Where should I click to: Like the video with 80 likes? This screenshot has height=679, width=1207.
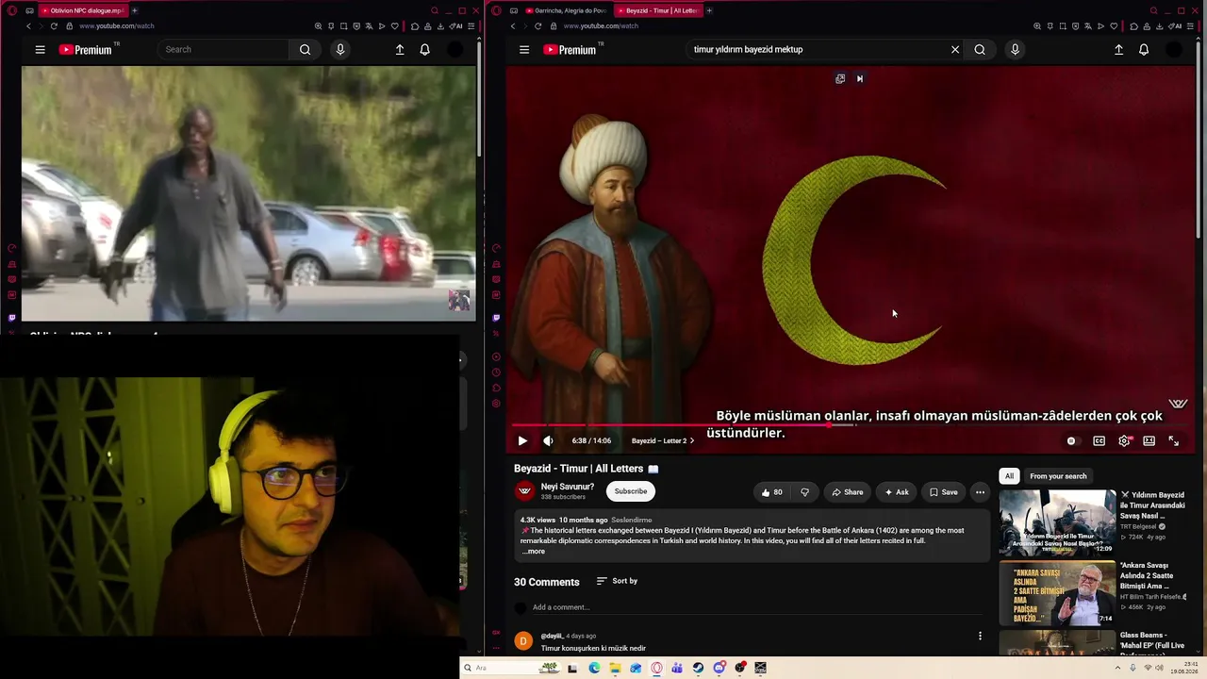pyautogui.click(x=772, y=491)
